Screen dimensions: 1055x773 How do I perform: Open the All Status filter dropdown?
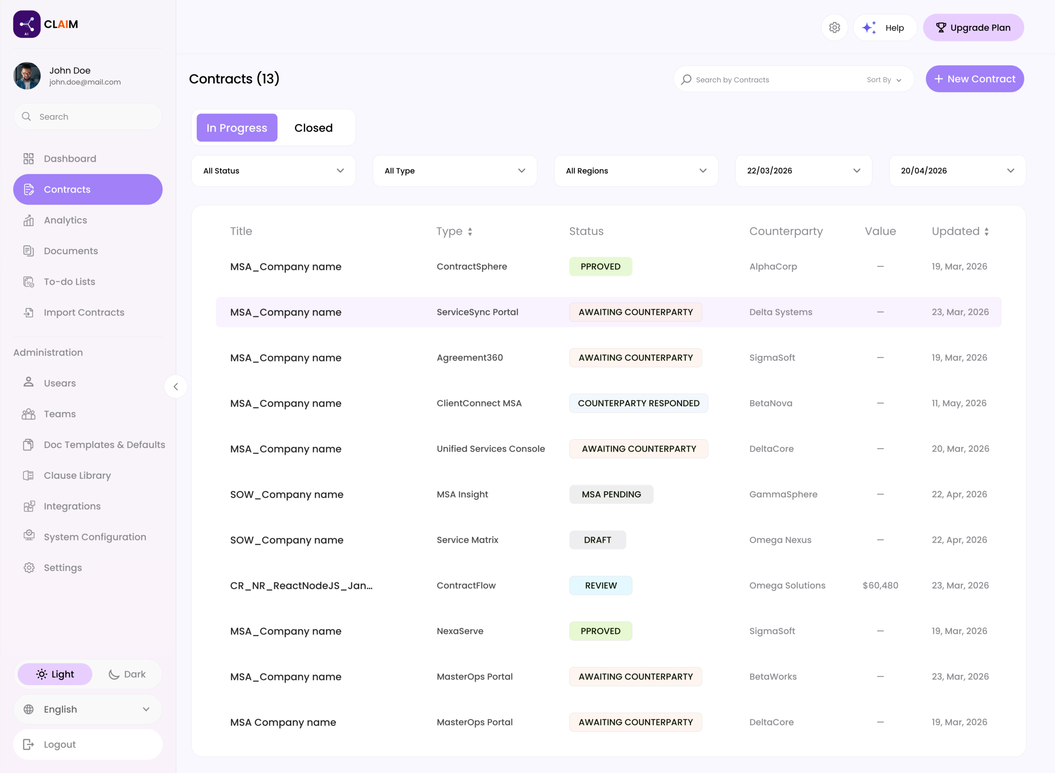[274, 171]
